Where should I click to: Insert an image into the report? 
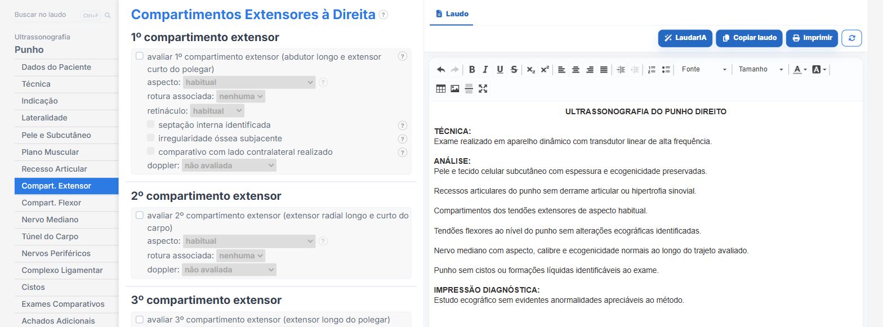pyautogui.click(x=454, y=88)
